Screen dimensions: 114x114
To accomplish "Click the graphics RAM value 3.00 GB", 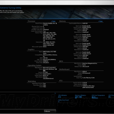I will point(45,58).
